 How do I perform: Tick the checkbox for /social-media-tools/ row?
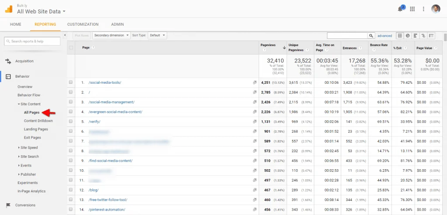coord(71,82)
